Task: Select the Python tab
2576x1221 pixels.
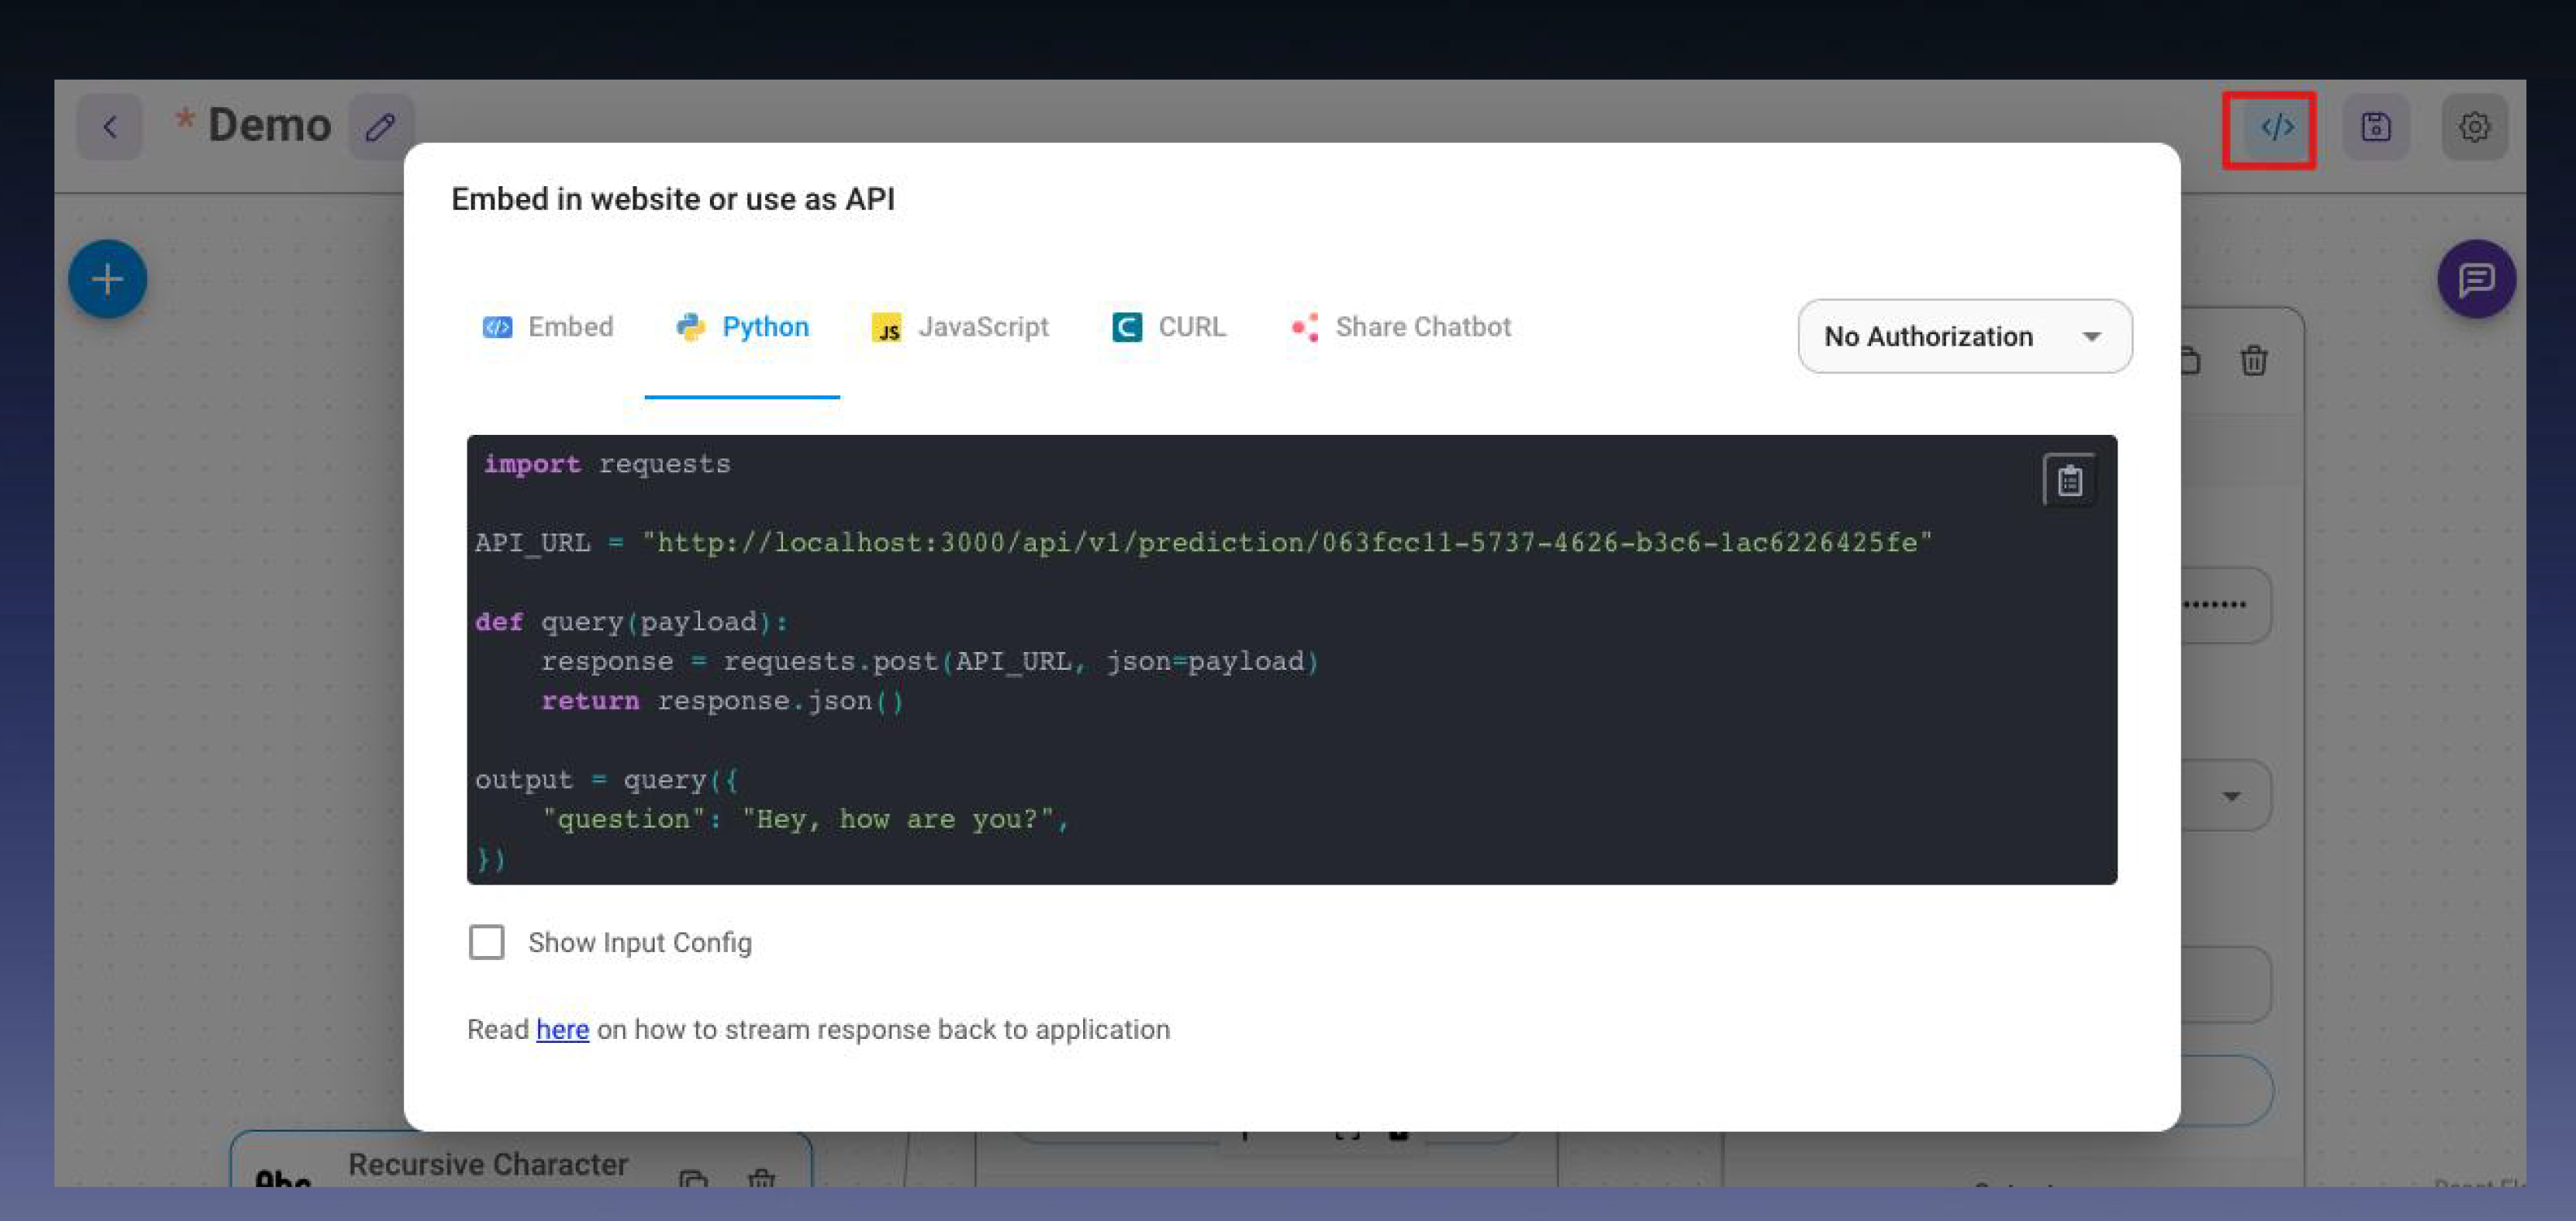Action: click(x=742, y=327)
